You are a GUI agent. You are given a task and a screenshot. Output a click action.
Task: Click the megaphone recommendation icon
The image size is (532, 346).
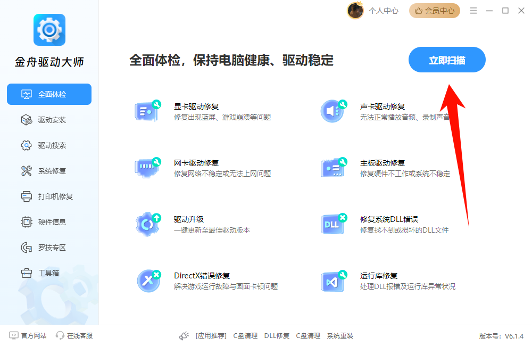click(x=184, y=336)
